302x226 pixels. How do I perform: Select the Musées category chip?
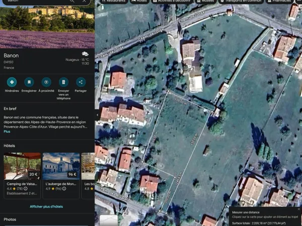pos(206,2)
